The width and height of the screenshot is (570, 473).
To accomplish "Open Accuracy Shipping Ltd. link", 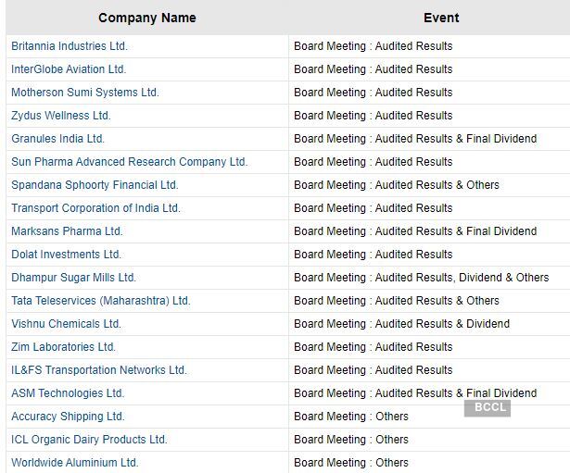I will (x=68, y=417).
